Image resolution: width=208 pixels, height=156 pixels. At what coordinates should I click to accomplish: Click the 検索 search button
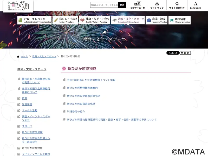[122, 5]
